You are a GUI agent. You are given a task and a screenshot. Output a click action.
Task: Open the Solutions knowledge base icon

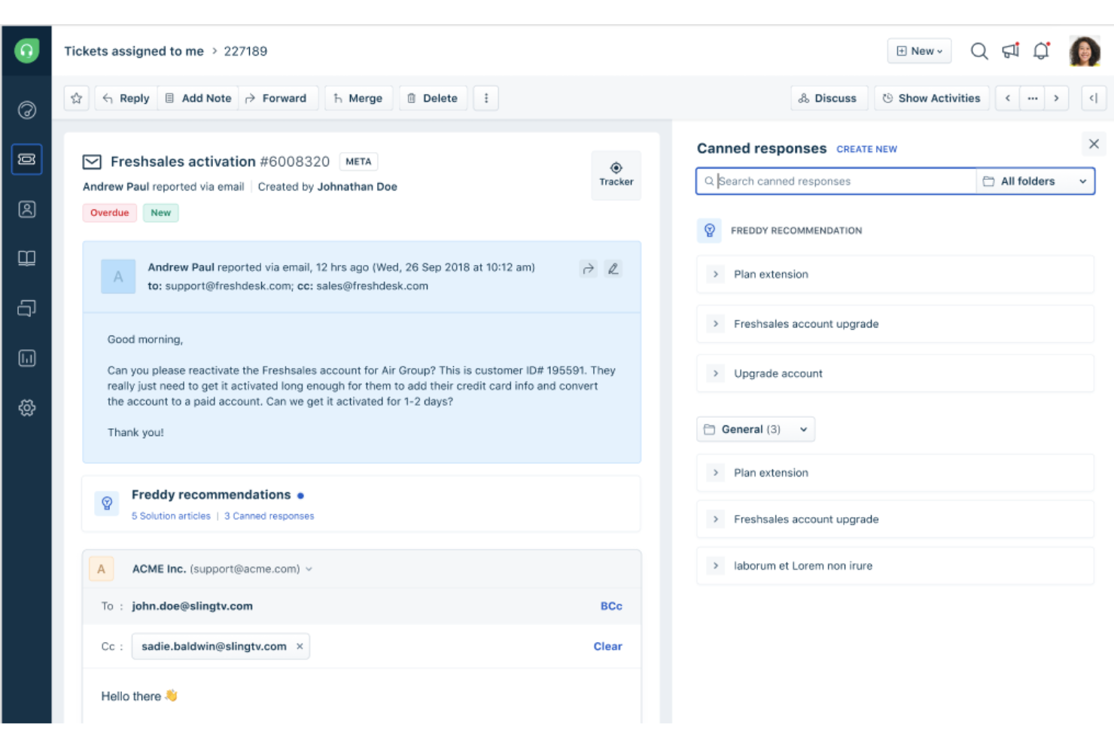[x=27, y=258]
